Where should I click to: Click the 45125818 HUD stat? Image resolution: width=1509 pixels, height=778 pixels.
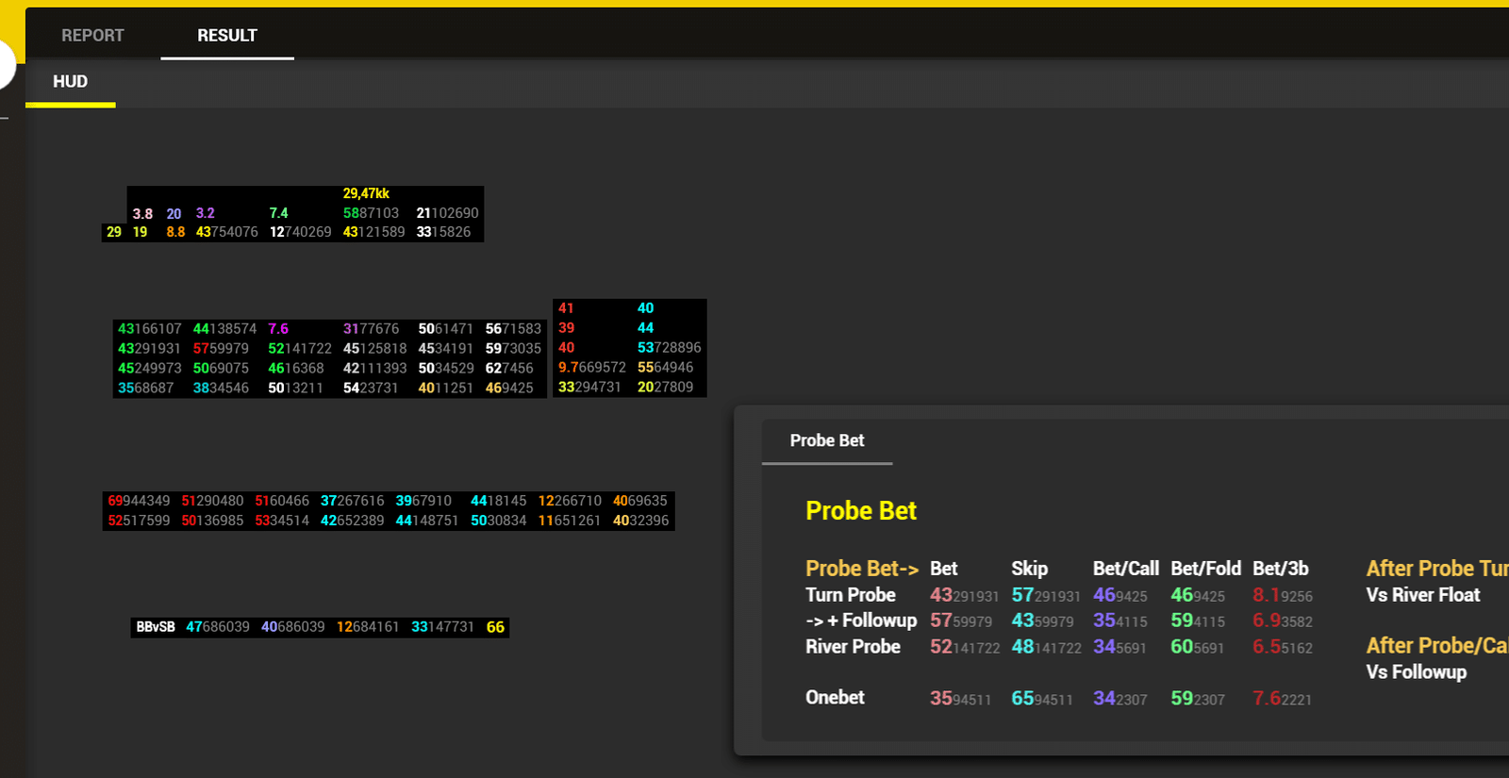tap(374, 349)
